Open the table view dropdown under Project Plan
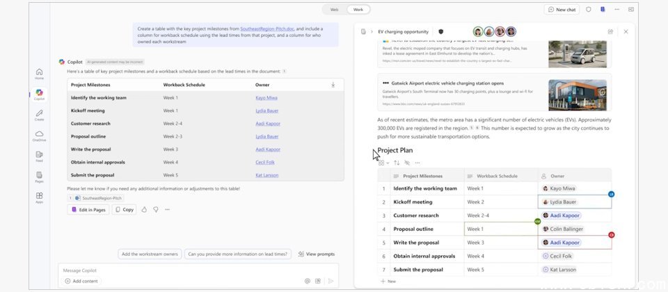 [384, 163]
